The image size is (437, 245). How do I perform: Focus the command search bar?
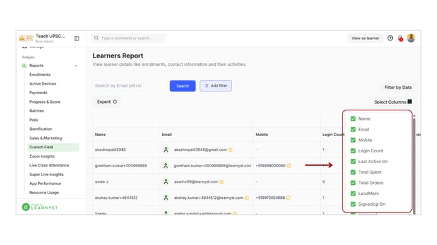(128, 38)
